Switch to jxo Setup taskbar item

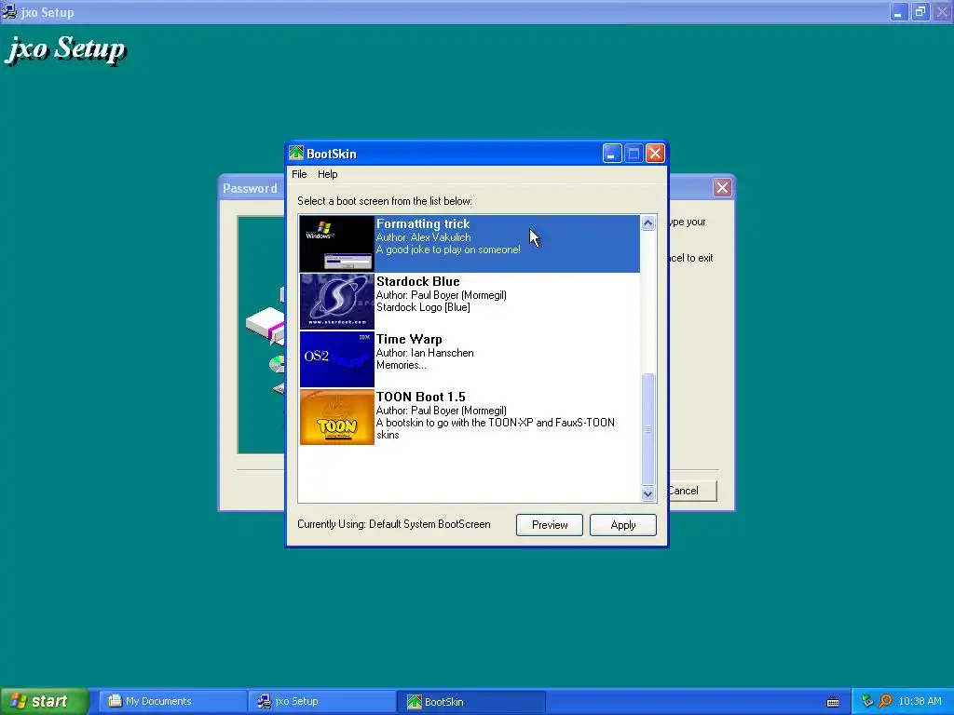(322, 701)
